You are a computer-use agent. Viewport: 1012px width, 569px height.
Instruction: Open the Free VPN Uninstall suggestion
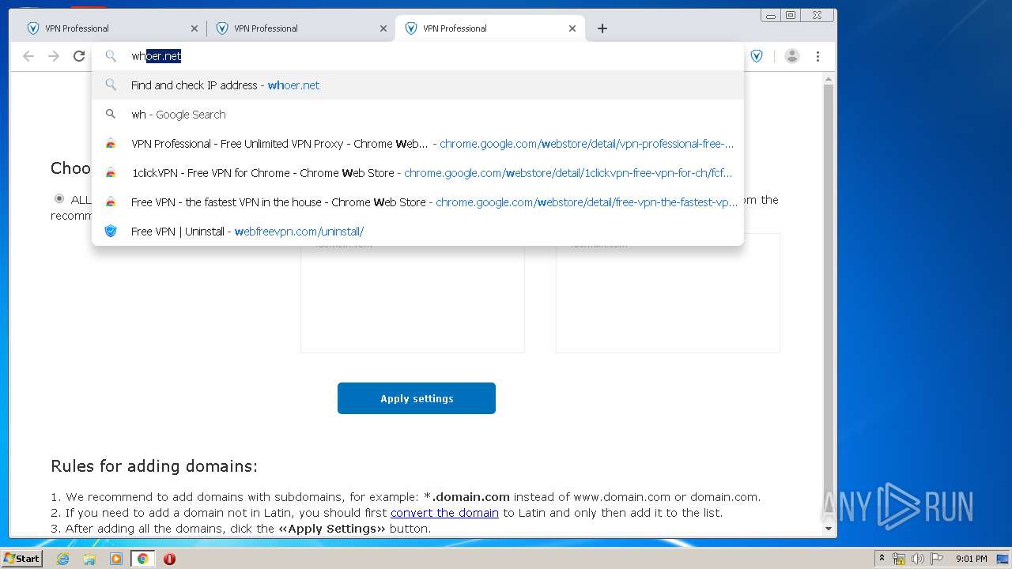click(417, 232)
